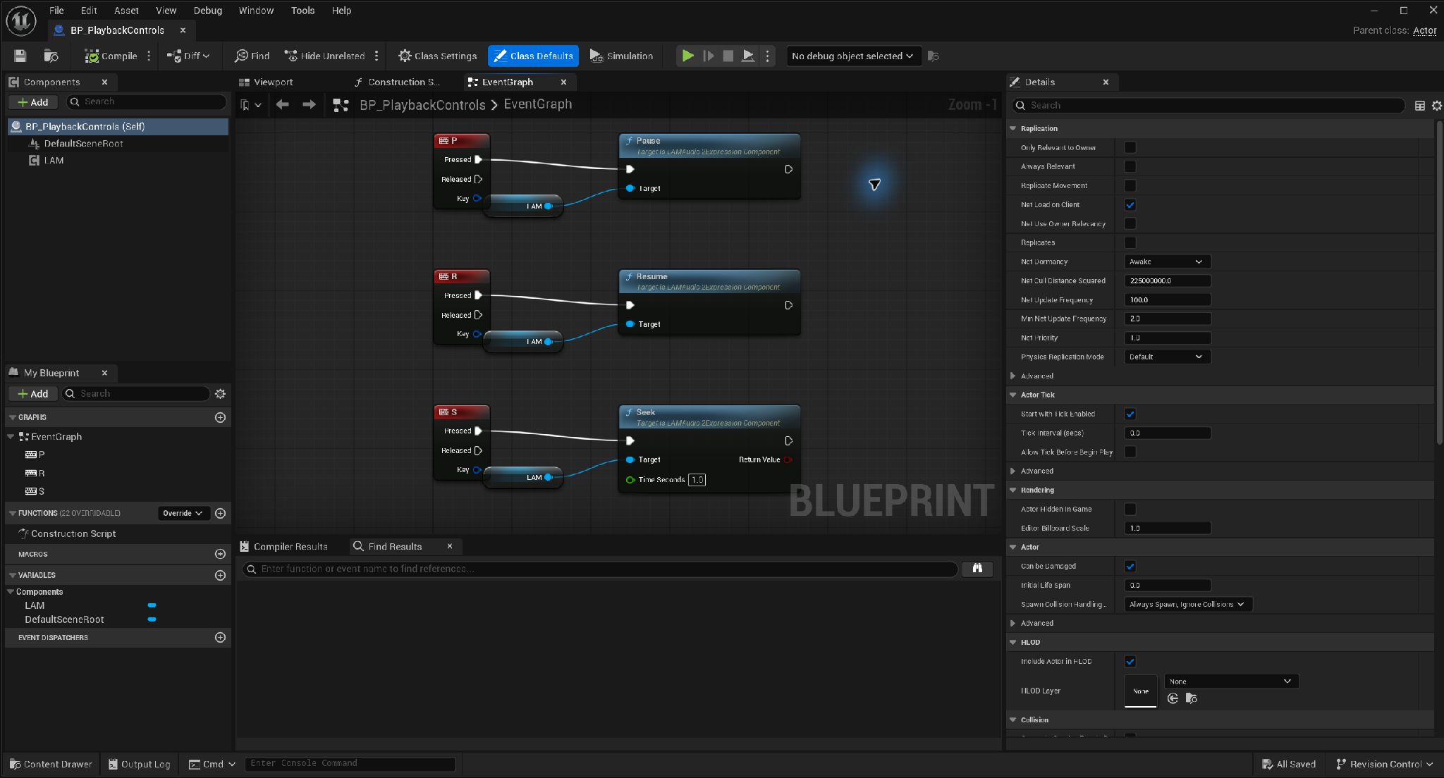Switch to the Viewport tab

(x=266, y=82)
